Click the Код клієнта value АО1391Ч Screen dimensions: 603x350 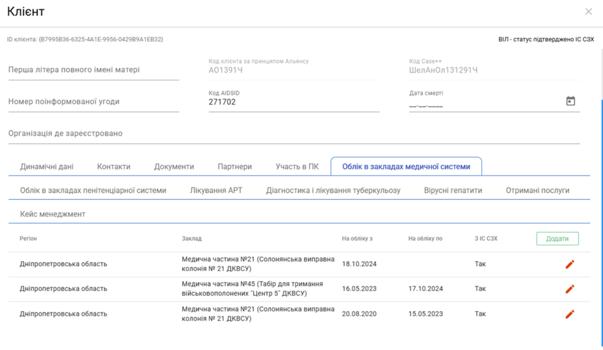225,70
